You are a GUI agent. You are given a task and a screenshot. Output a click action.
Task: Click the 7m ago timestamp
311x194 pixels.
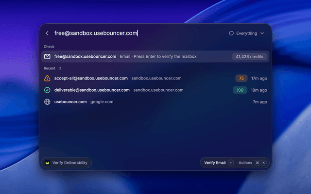click(x=260, y=102)
